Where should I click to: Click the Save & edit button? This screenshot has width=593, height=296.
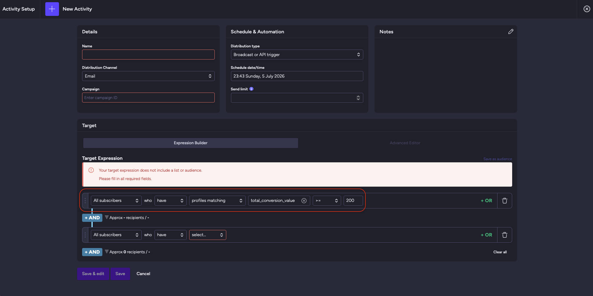point(93,274)
